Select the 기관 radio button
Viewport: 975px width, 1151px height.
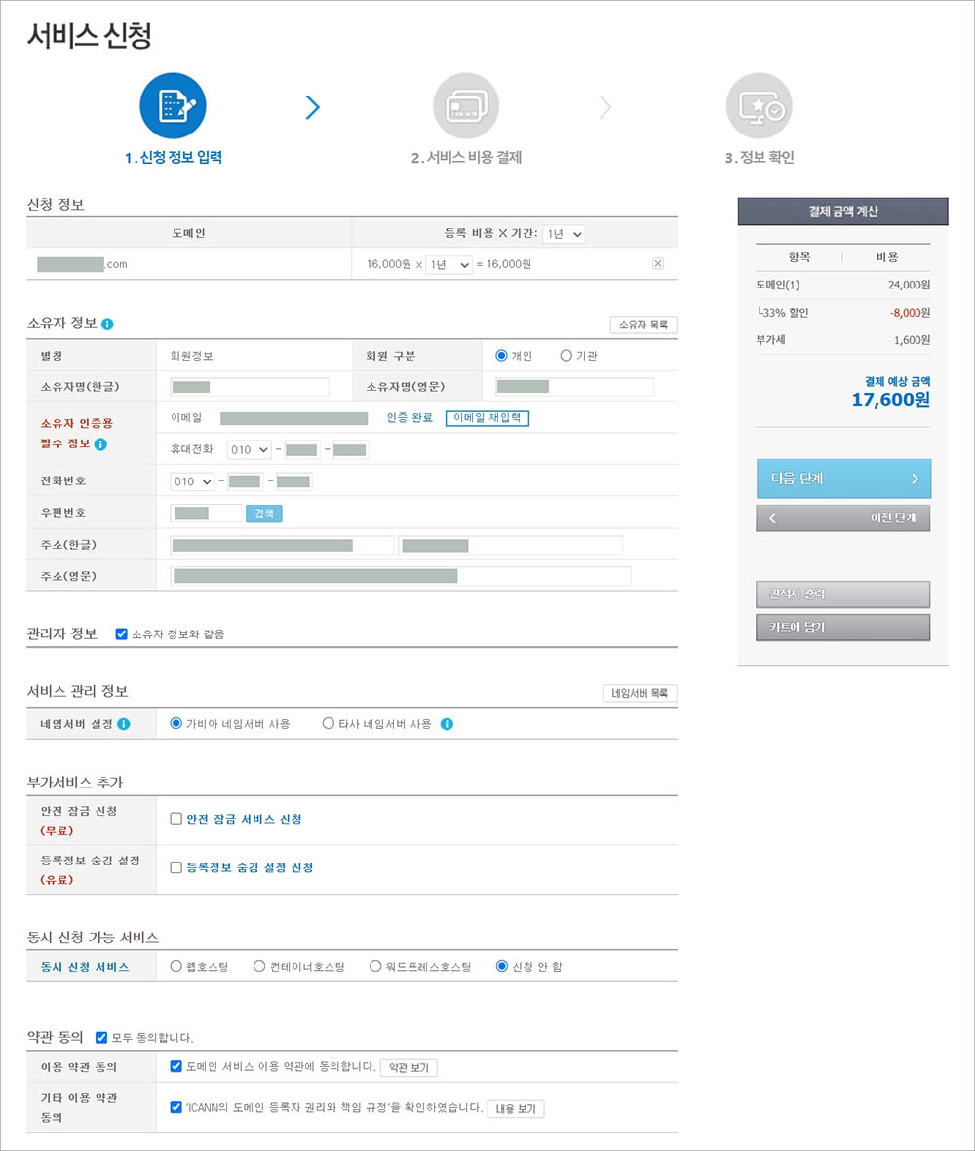tap(565, 355)
